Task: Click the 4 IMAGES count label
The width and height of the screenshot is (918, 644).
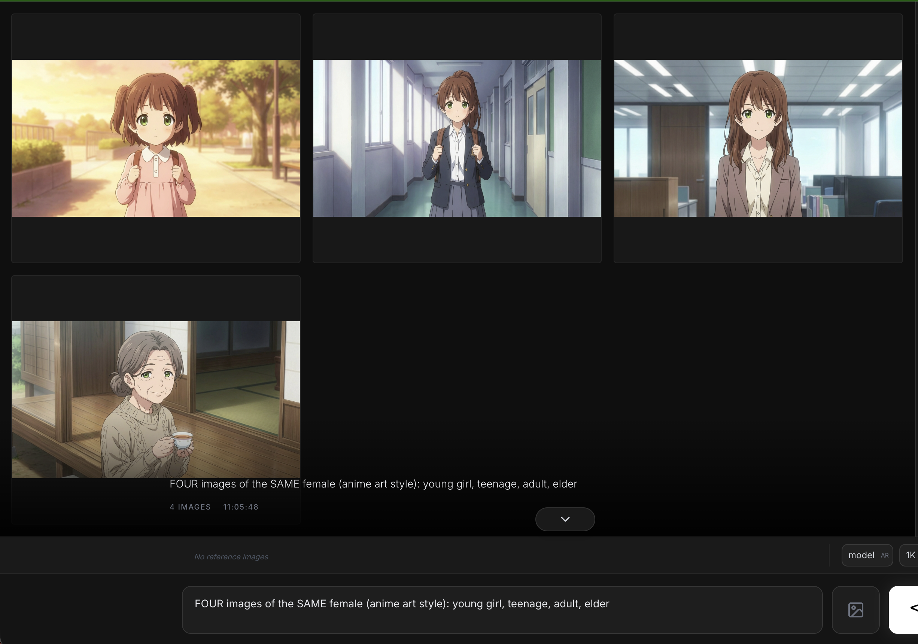Action: [x=190, y=507]
